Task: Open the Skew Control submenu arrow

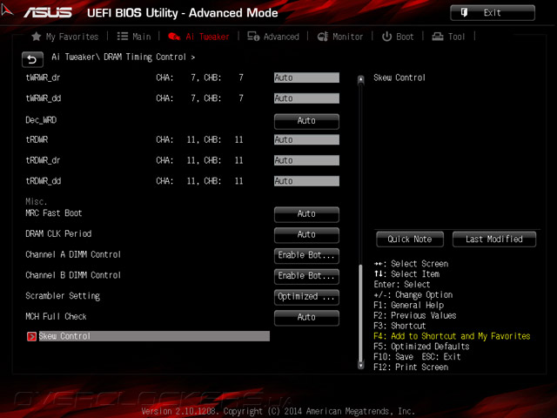Action: click(31, 336)
